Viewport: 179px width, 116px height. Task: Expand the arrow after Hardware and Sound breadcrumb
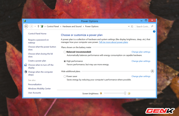(83, 27)
